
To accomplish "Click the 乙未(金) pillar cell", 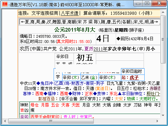I will pyautogui.click(x=89, y=78).
